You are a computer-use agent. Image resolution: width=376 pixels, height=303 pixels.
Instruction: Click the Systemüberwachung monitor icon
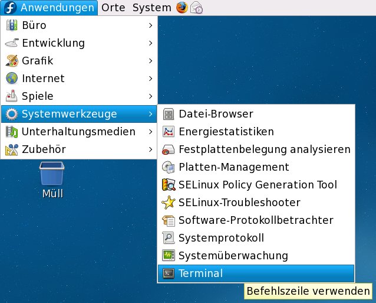[x=169, y=256]
